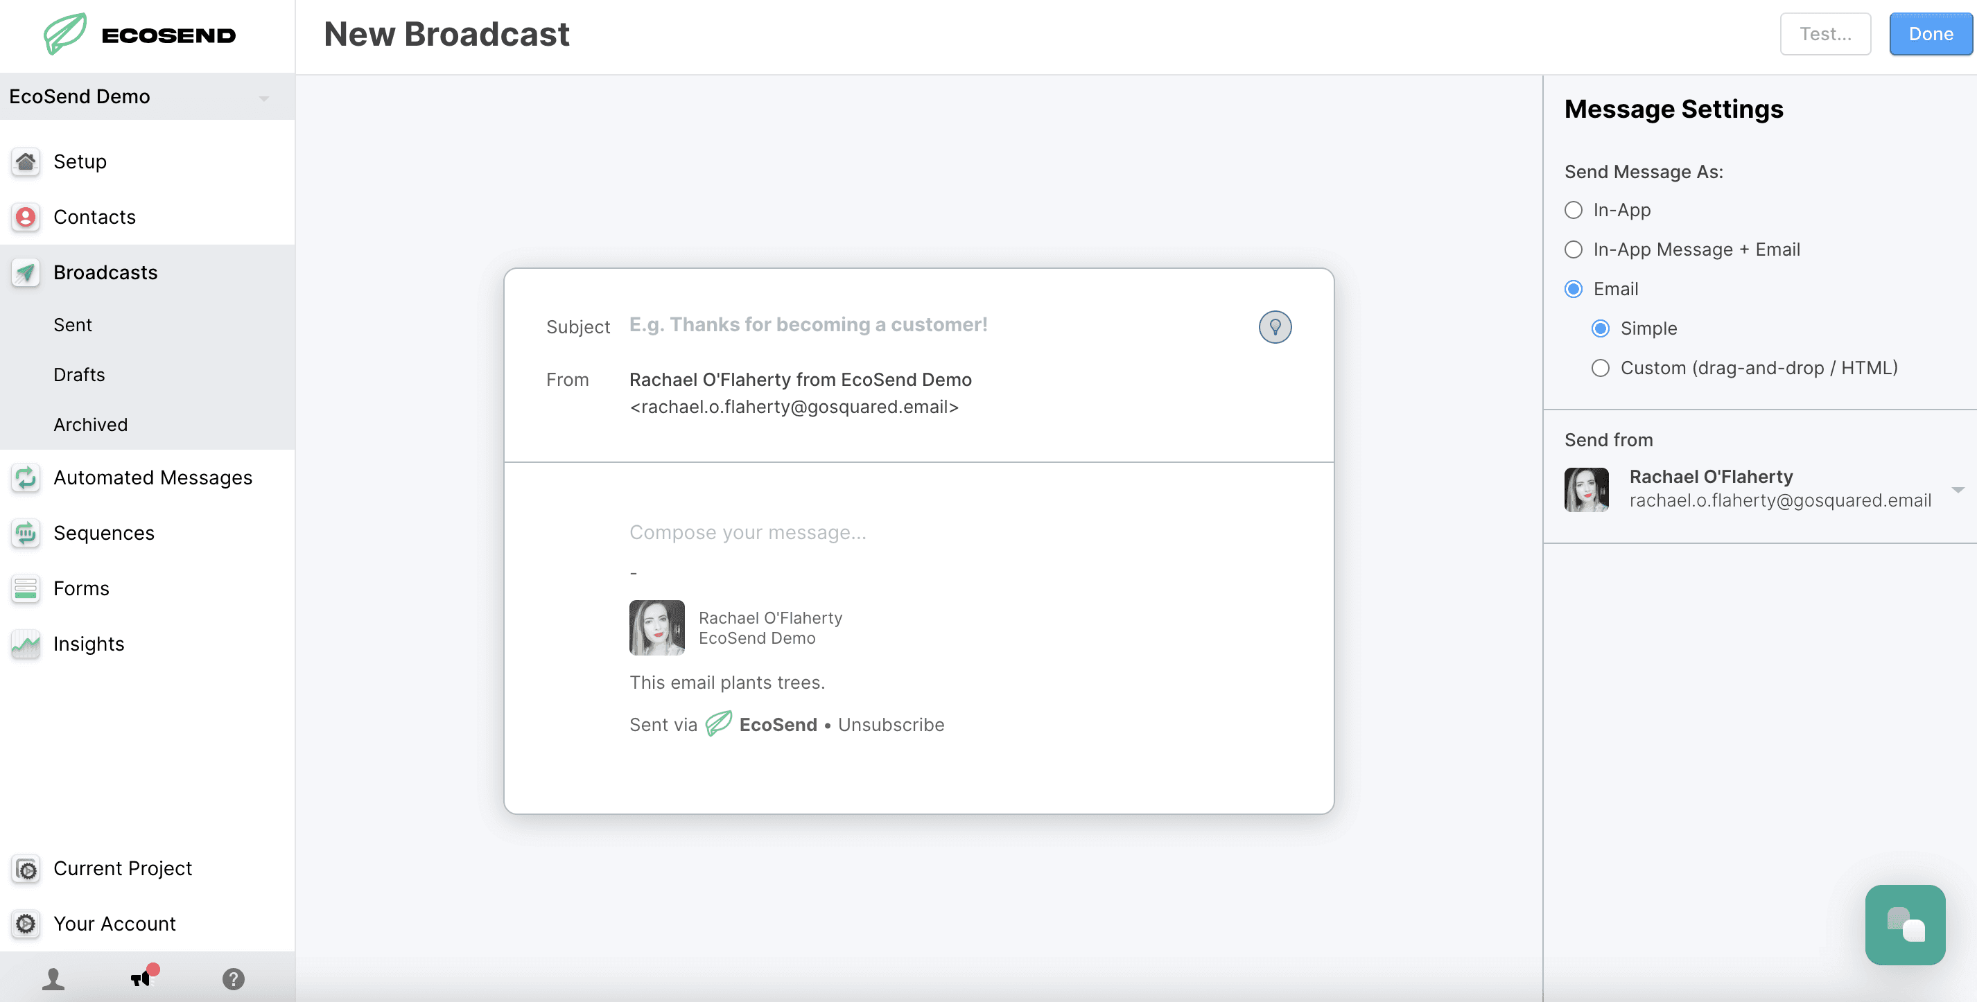
Task: Open the chat widget bubble icon
Action: tap(1904, 924)
